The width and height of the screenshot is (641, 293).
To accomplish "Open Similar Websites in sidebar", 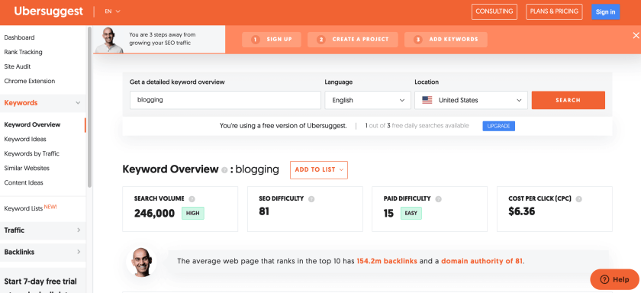I will coord(27,168).
